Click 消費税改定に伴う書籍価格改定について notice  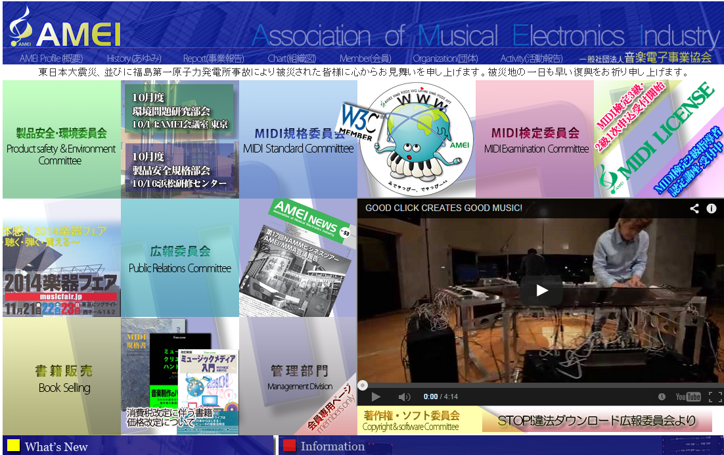pos(170,417)
